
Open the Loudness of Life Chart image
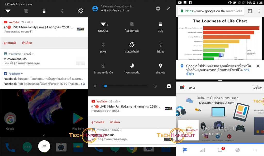coord(220,39)
